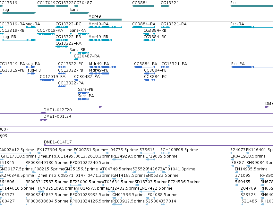Select the CG3884-RB transcript label

(155, 30)
